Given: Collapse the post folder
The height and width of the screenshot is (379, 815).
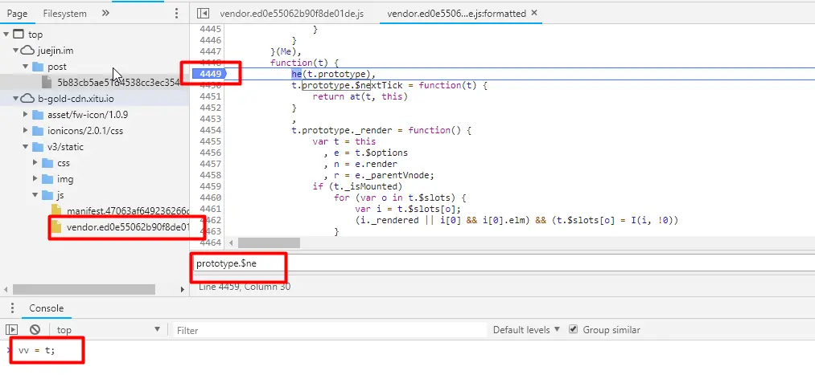Looking at the screenshot, I should (26, 67).
